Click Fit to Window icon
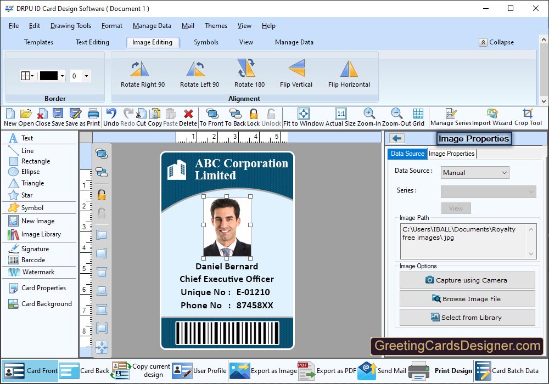549x384 pixels. click(x=303, y=114)
